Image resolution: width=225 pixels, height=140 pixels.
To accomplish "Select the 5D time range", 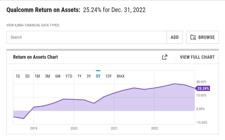I will click(27, 76).
